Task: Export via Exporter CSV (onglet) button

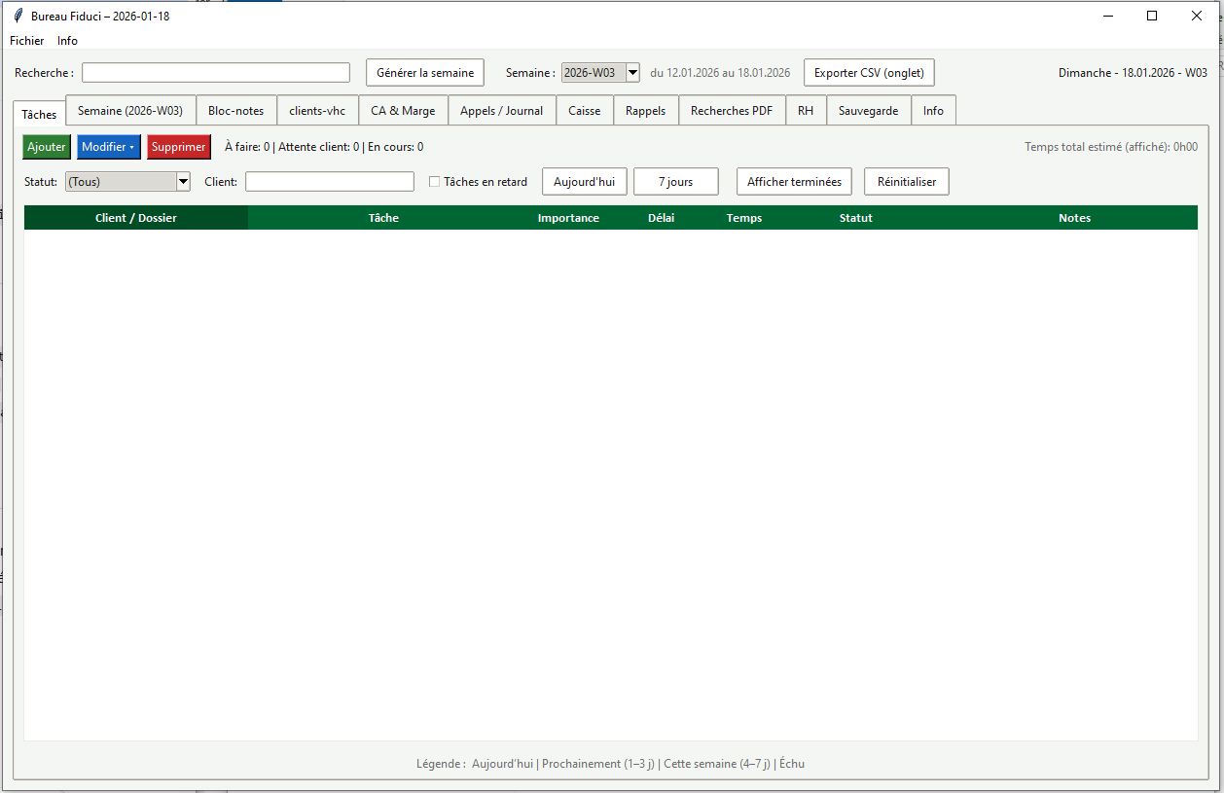Action: [x=869, y=73]
